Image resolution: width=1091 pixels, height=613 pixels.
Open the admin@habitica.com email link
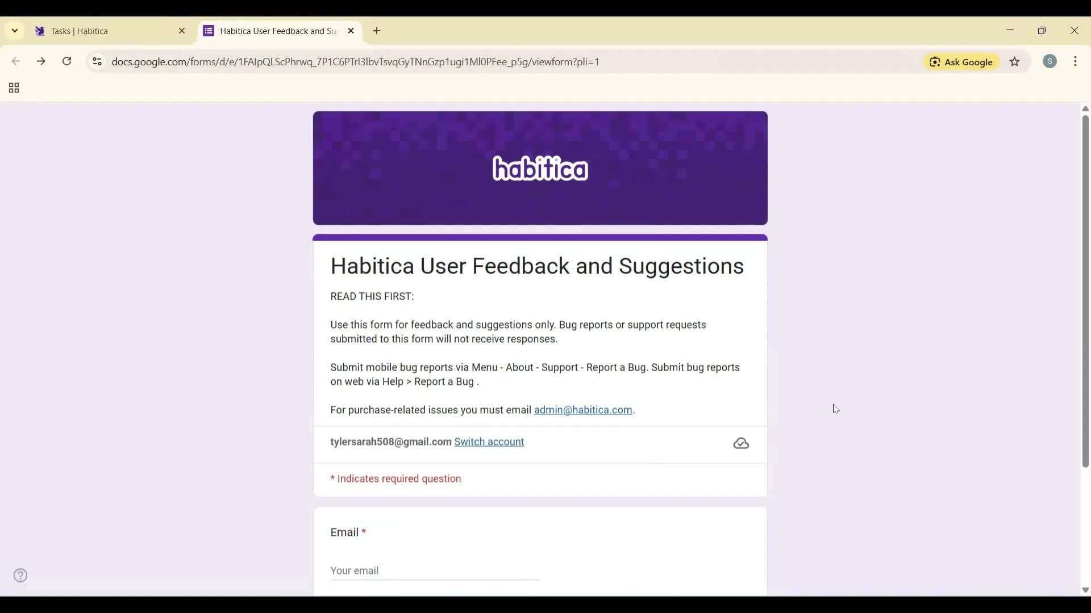pos(583,410)
